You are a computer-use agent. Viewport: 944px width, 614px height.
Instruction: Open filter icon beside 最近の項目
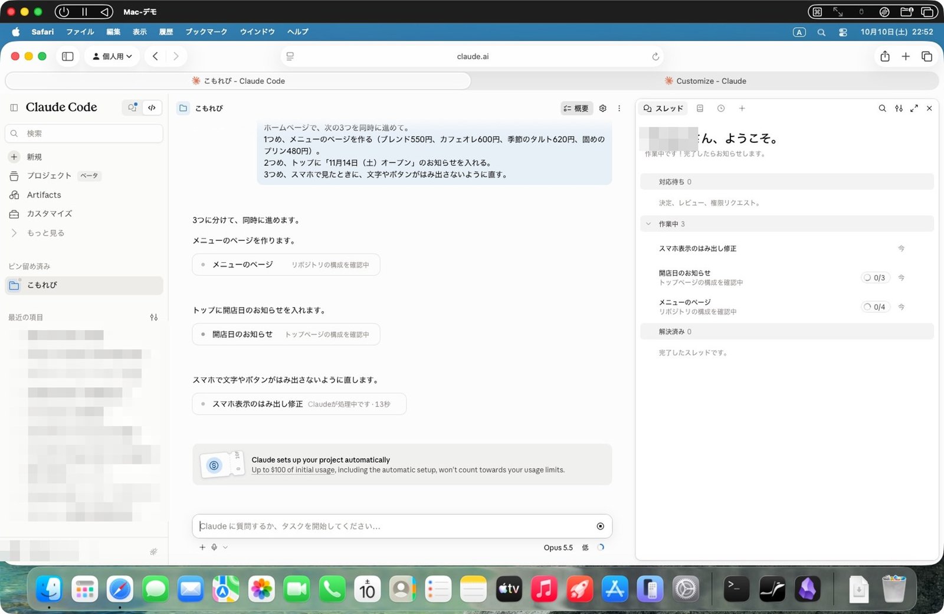154,317
